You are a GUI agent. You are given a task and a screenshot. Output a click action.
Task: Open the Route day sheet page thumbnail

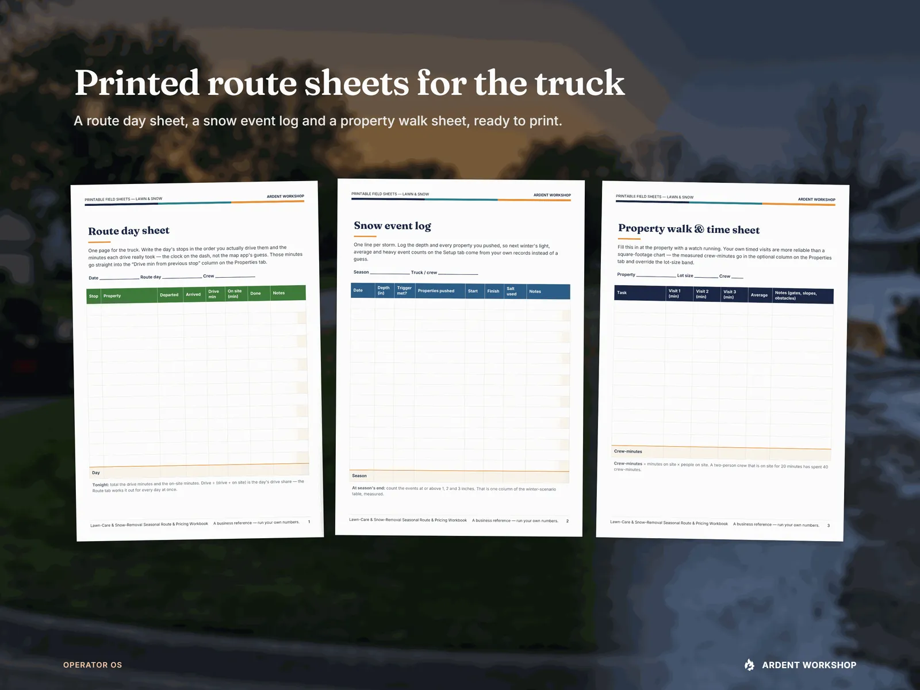[x=197, y=361]
